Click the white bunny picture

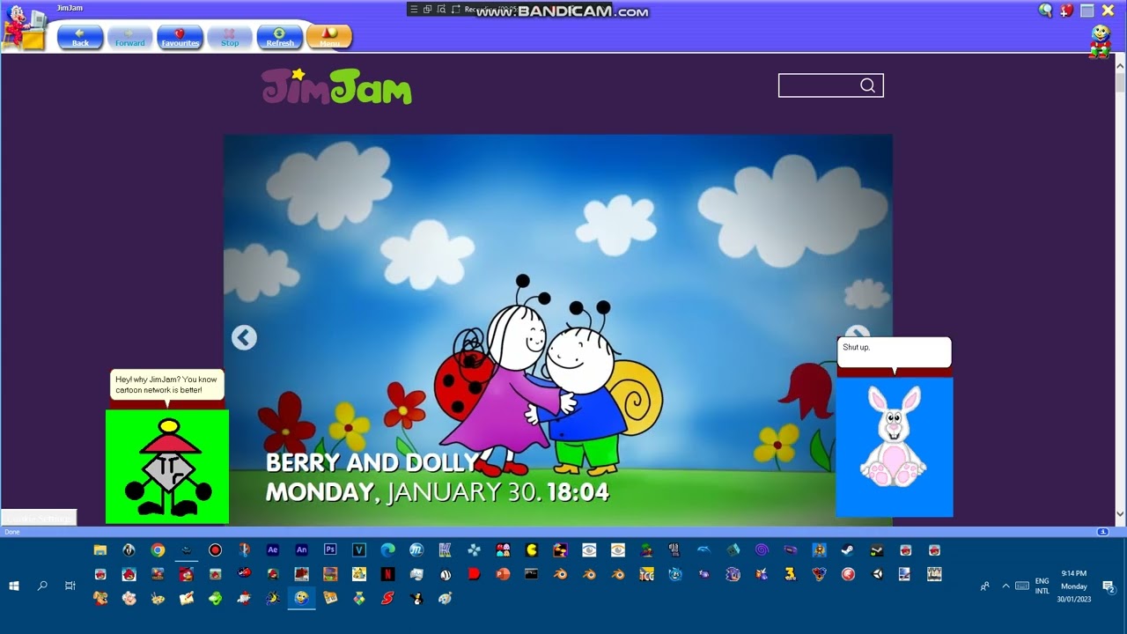895,446
